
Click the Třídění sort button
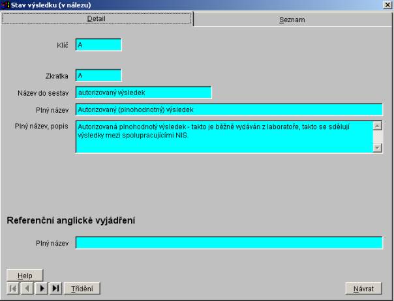pyautogui.click(x=82, y=288)
